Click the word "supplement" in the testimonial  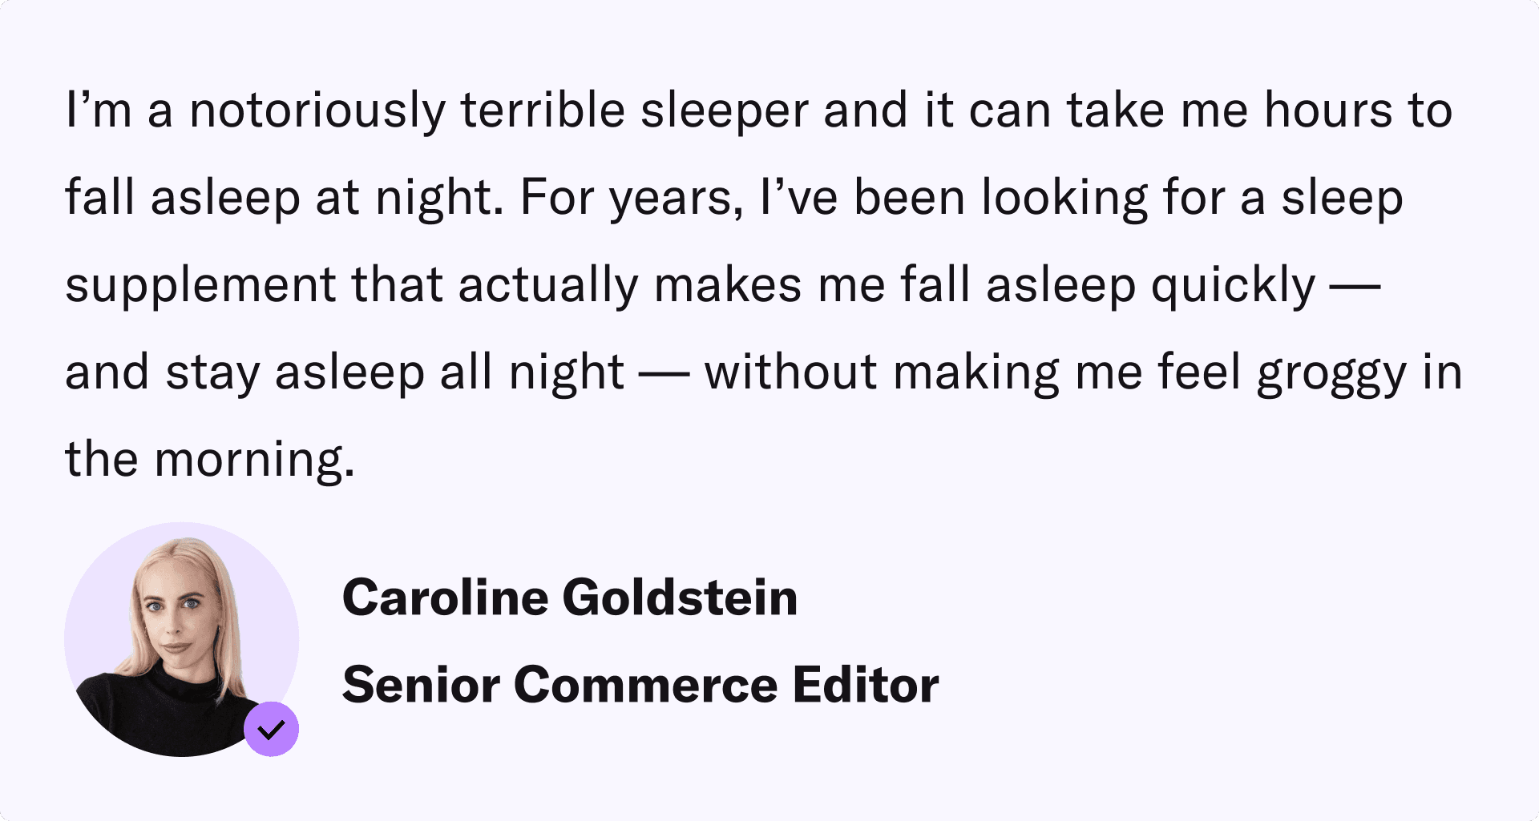200,285
